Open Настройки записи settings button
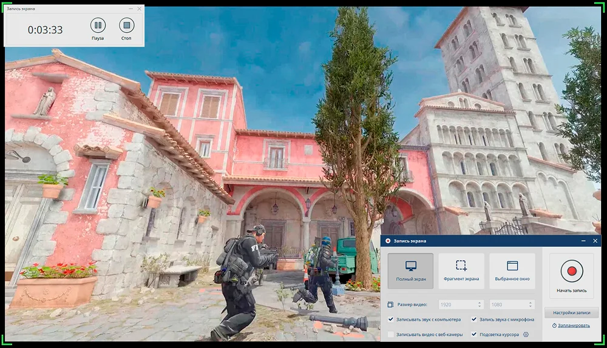The width and height of the screenshot is (607, 348). point(571,313)
